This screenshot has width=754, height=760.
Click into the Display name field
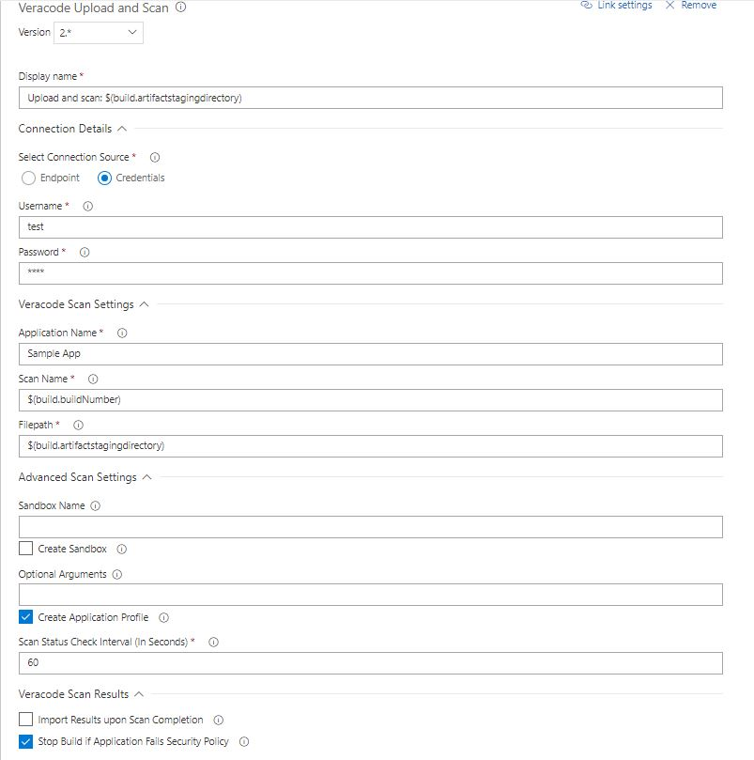point(371,98)
